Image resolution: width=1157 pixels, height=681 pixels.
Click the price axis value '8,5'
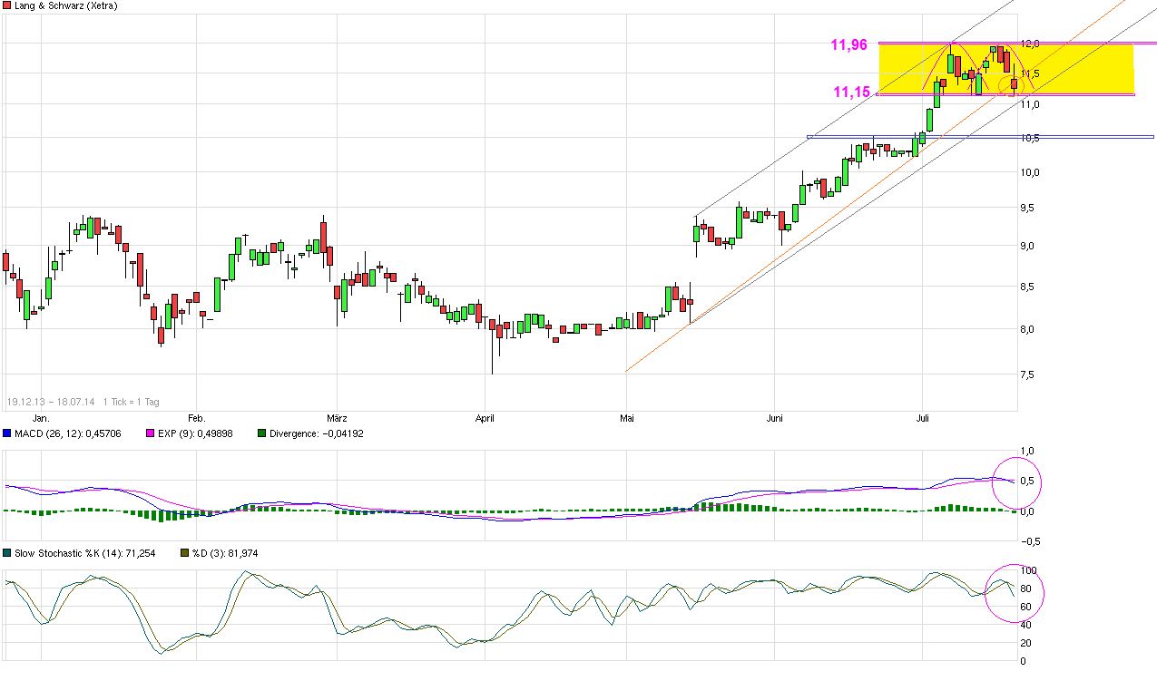(x=1029, y=287)
